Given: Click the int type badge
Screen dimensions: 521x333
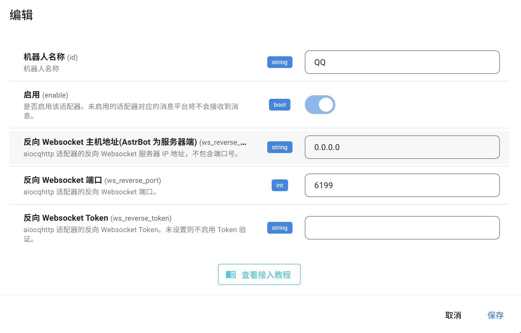Looking at the screenshot, I should (x=280, y=185).
